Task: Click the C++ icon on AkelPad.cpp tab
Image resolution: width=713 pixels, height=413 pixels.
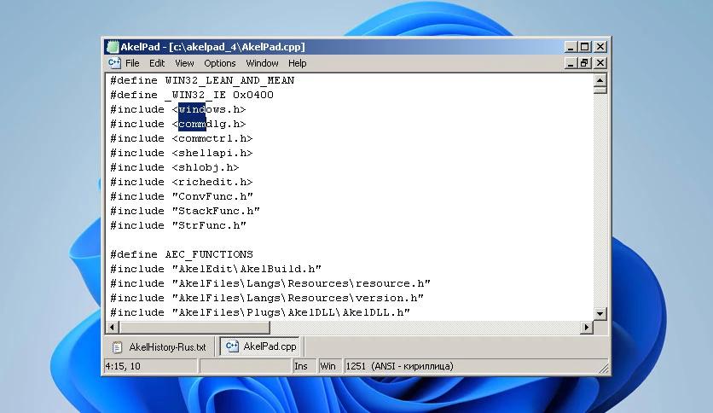Action: point(232,346)
